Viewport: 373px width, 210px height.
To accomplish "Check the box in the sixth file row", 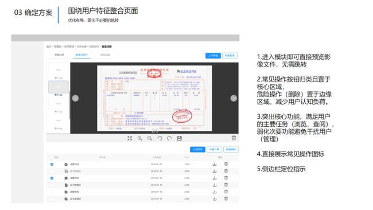I will tap(52, 199).
